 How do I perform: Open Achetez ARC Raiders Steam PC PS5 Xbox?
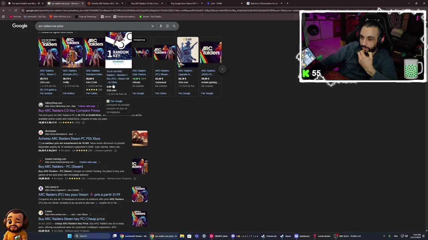pos(69,139)
